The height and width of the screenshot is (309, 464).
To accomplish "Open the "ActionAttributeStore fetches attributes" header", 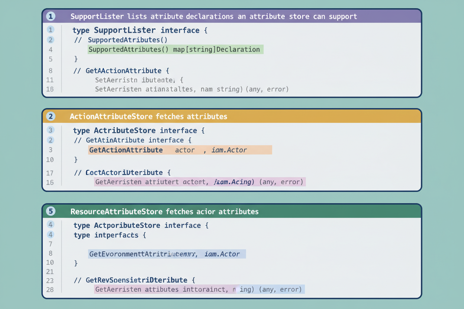I will (148, 116).
